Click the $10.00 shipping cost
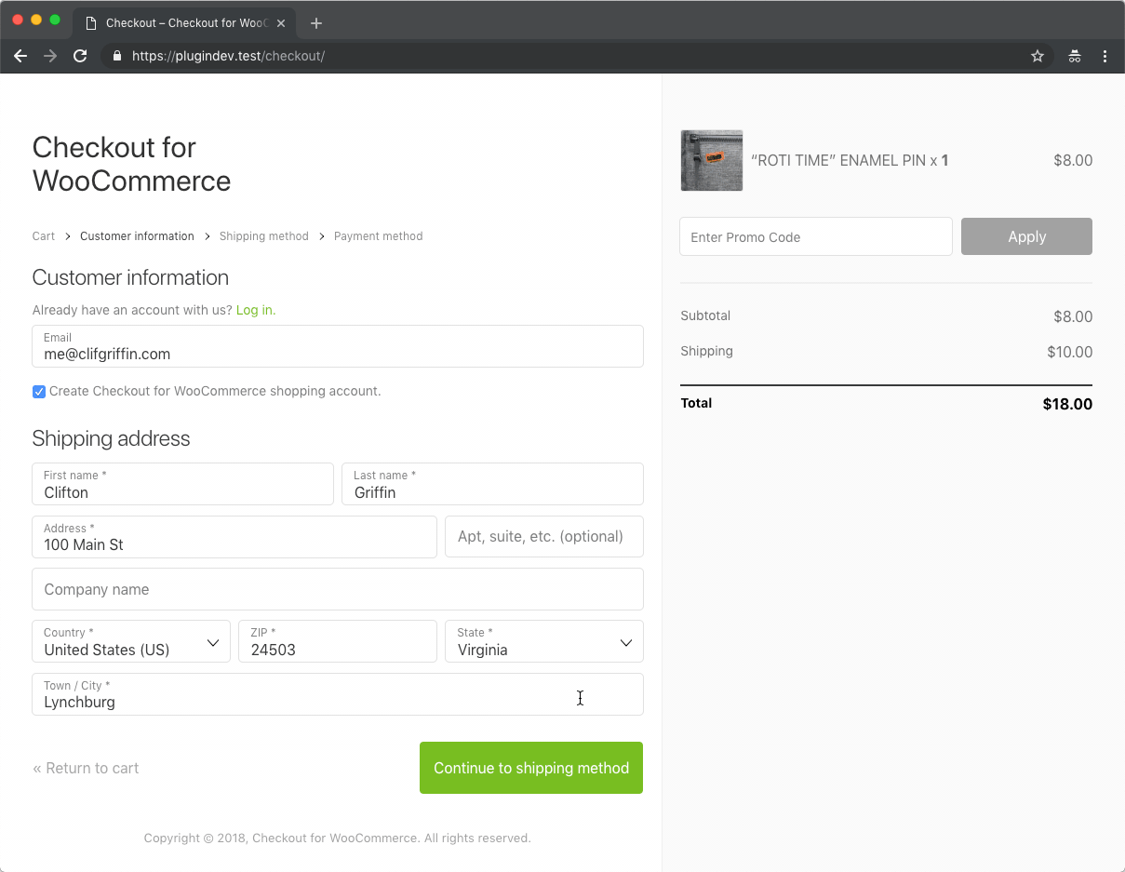Screen dimensions: 1125x872 [1069, 352]
